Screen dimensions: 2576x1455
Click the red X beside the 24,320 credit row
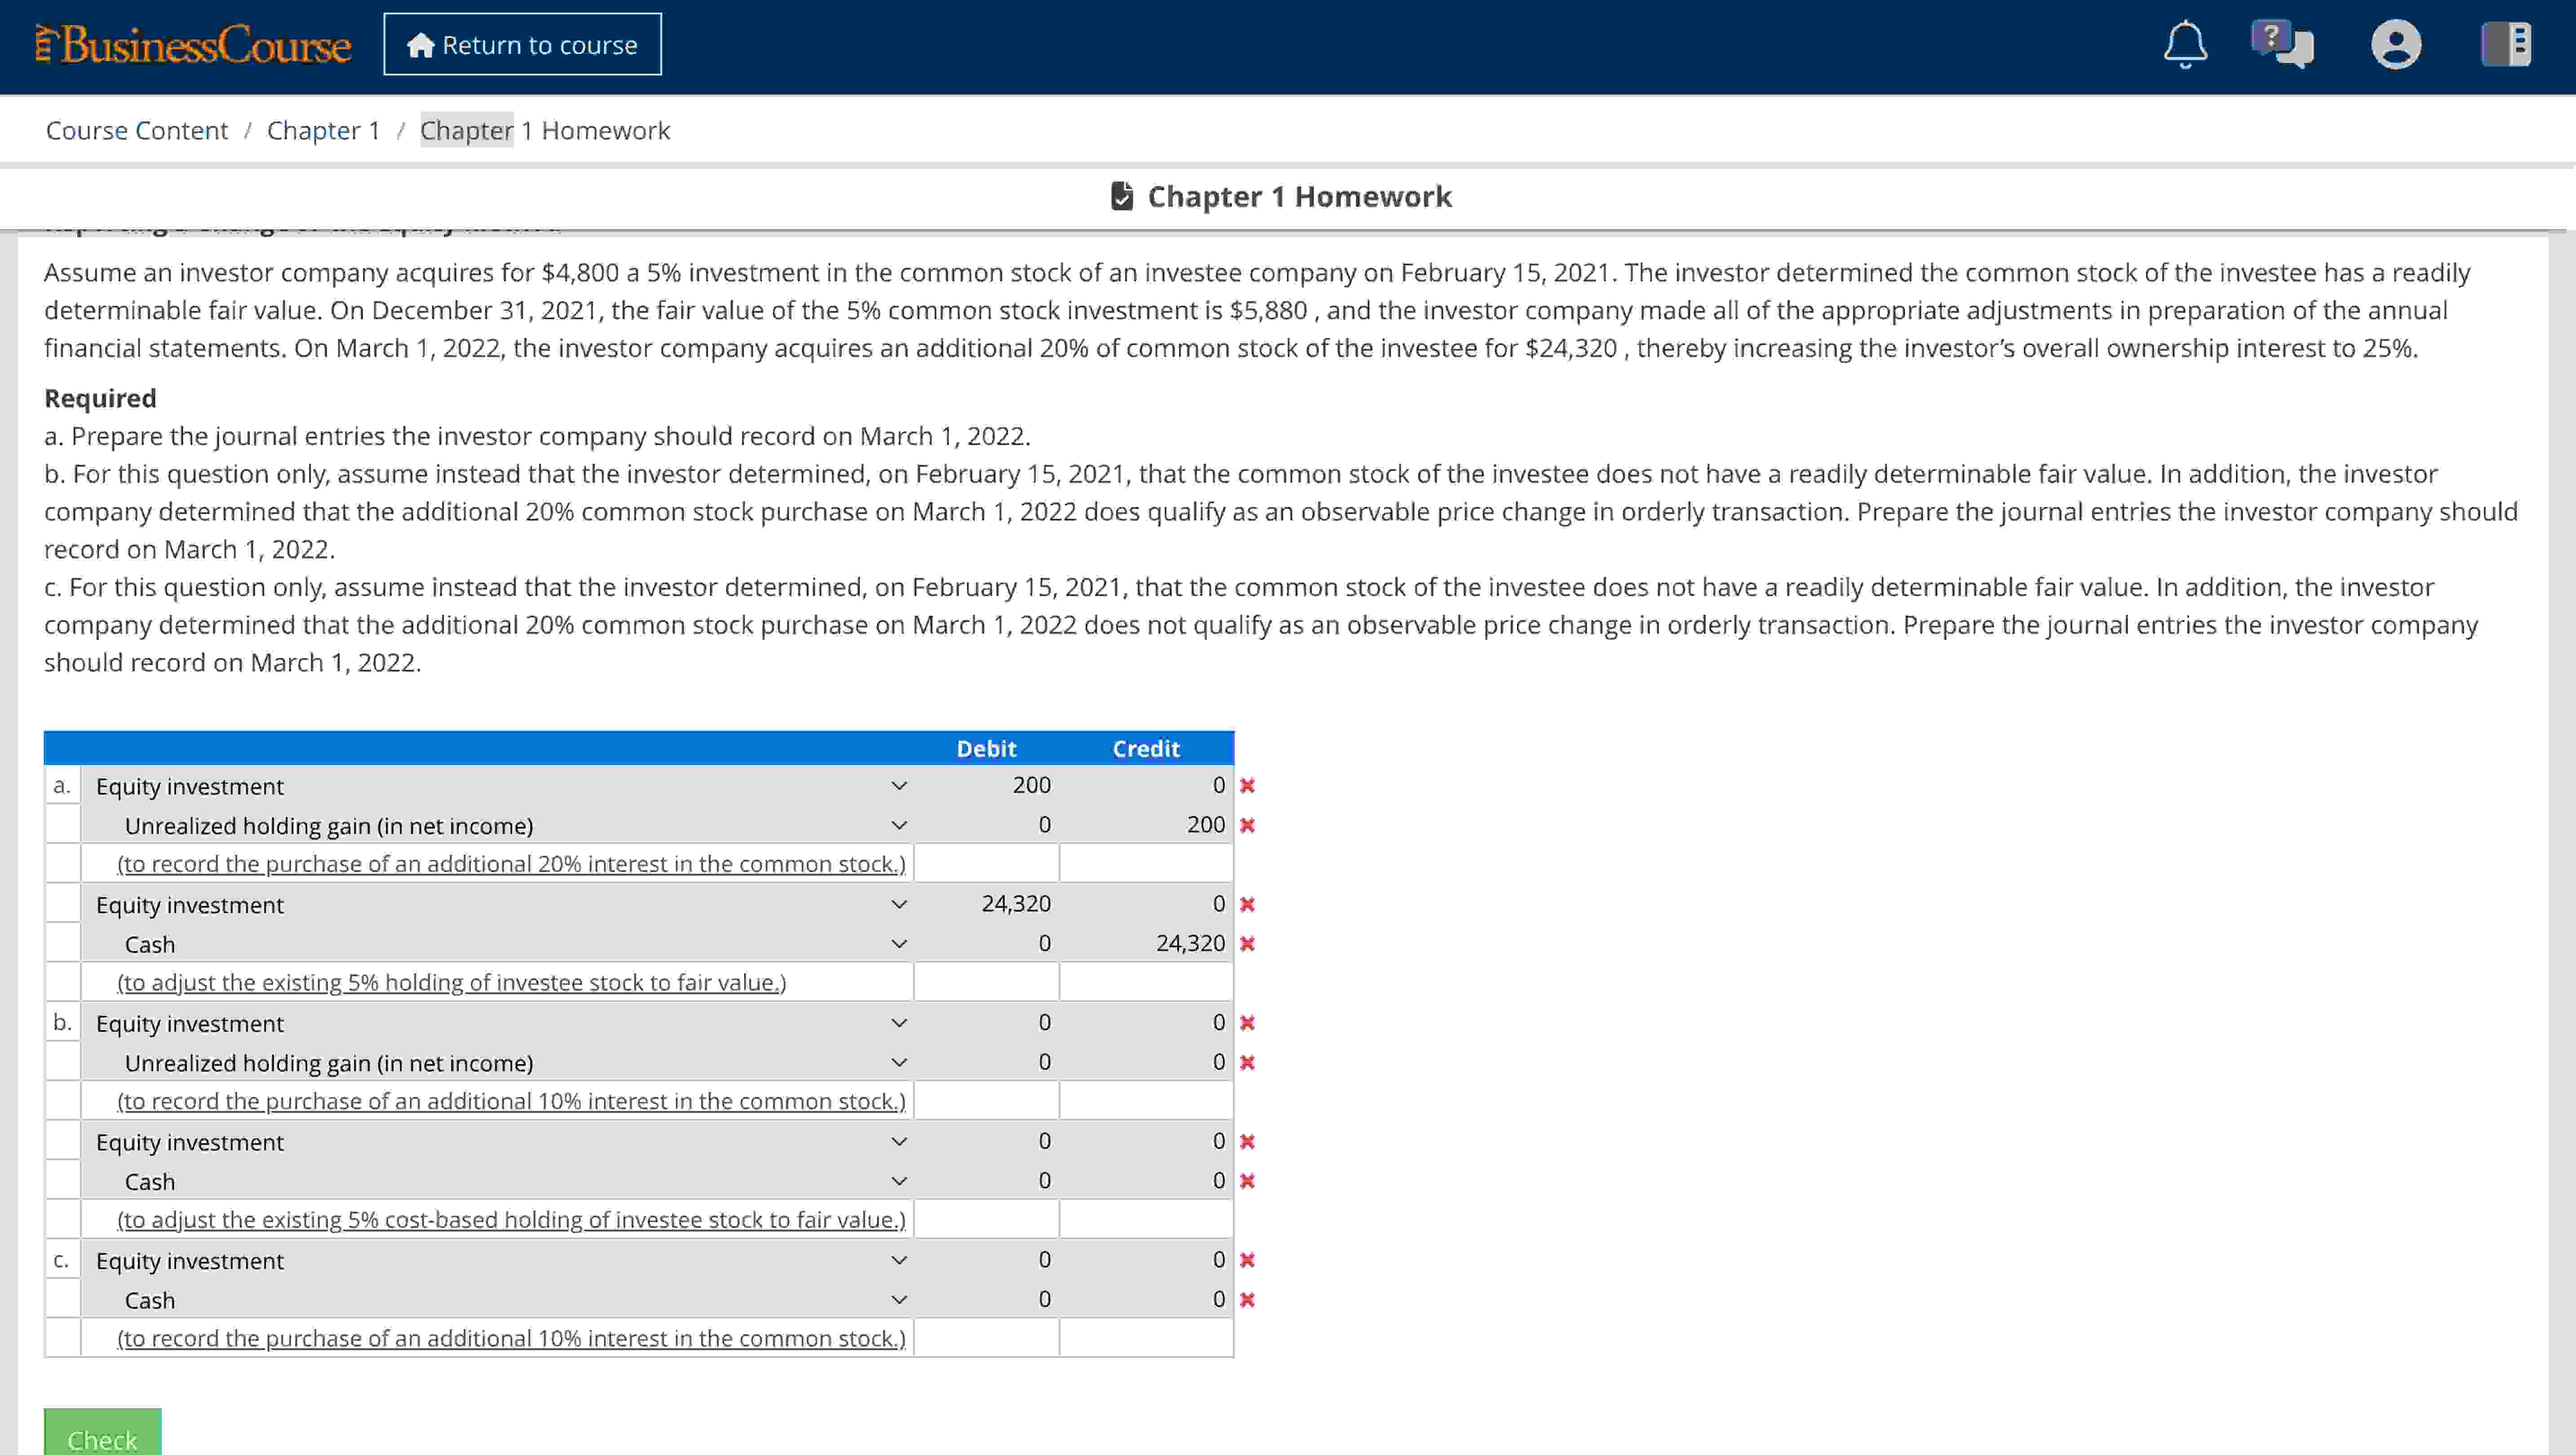[x=1247, y=944]
